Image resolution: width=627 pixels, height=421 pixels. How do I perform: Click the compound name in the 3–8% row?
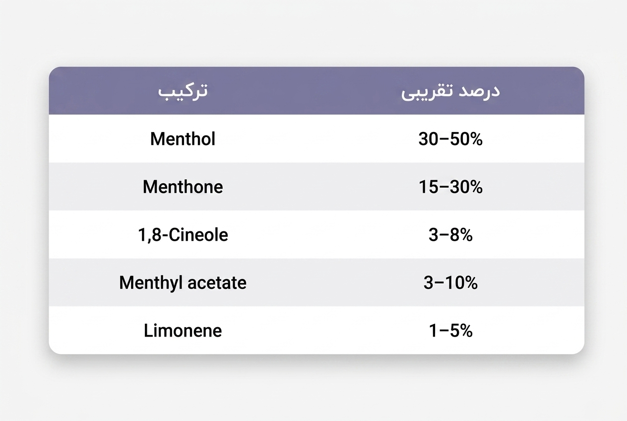tap(183, 234)
